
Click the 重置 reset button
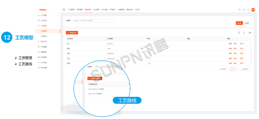point(247,23)
